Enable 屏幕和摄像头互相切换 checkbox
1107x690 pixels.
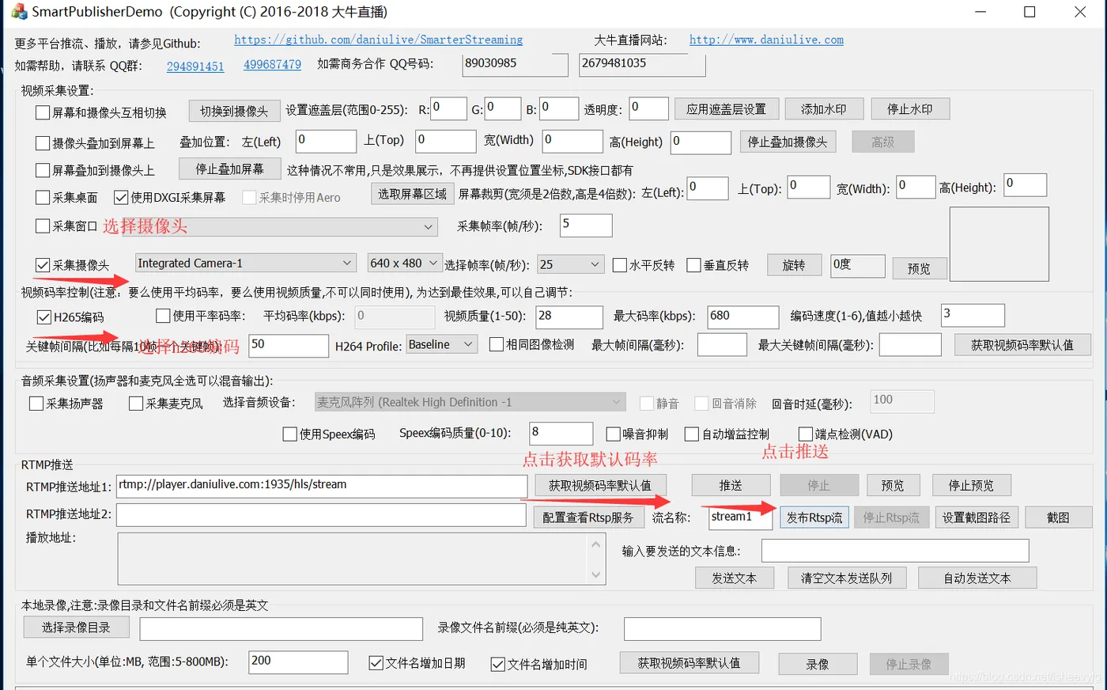[x=43, y=112]
